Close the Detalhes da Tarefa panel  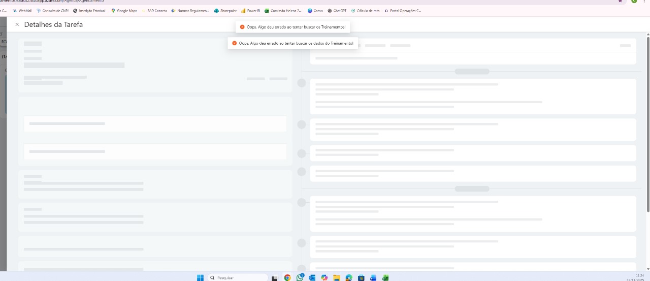tap(17, 24)
